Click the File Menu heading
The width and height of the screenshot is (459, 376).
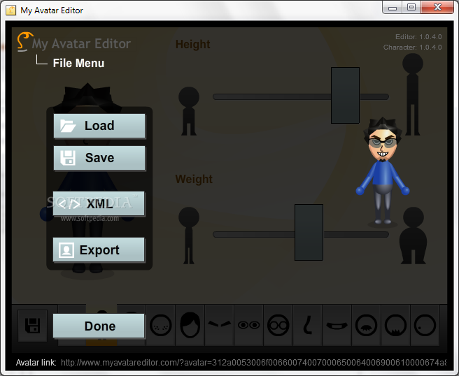pyautogui.click(x=78, y=63)
